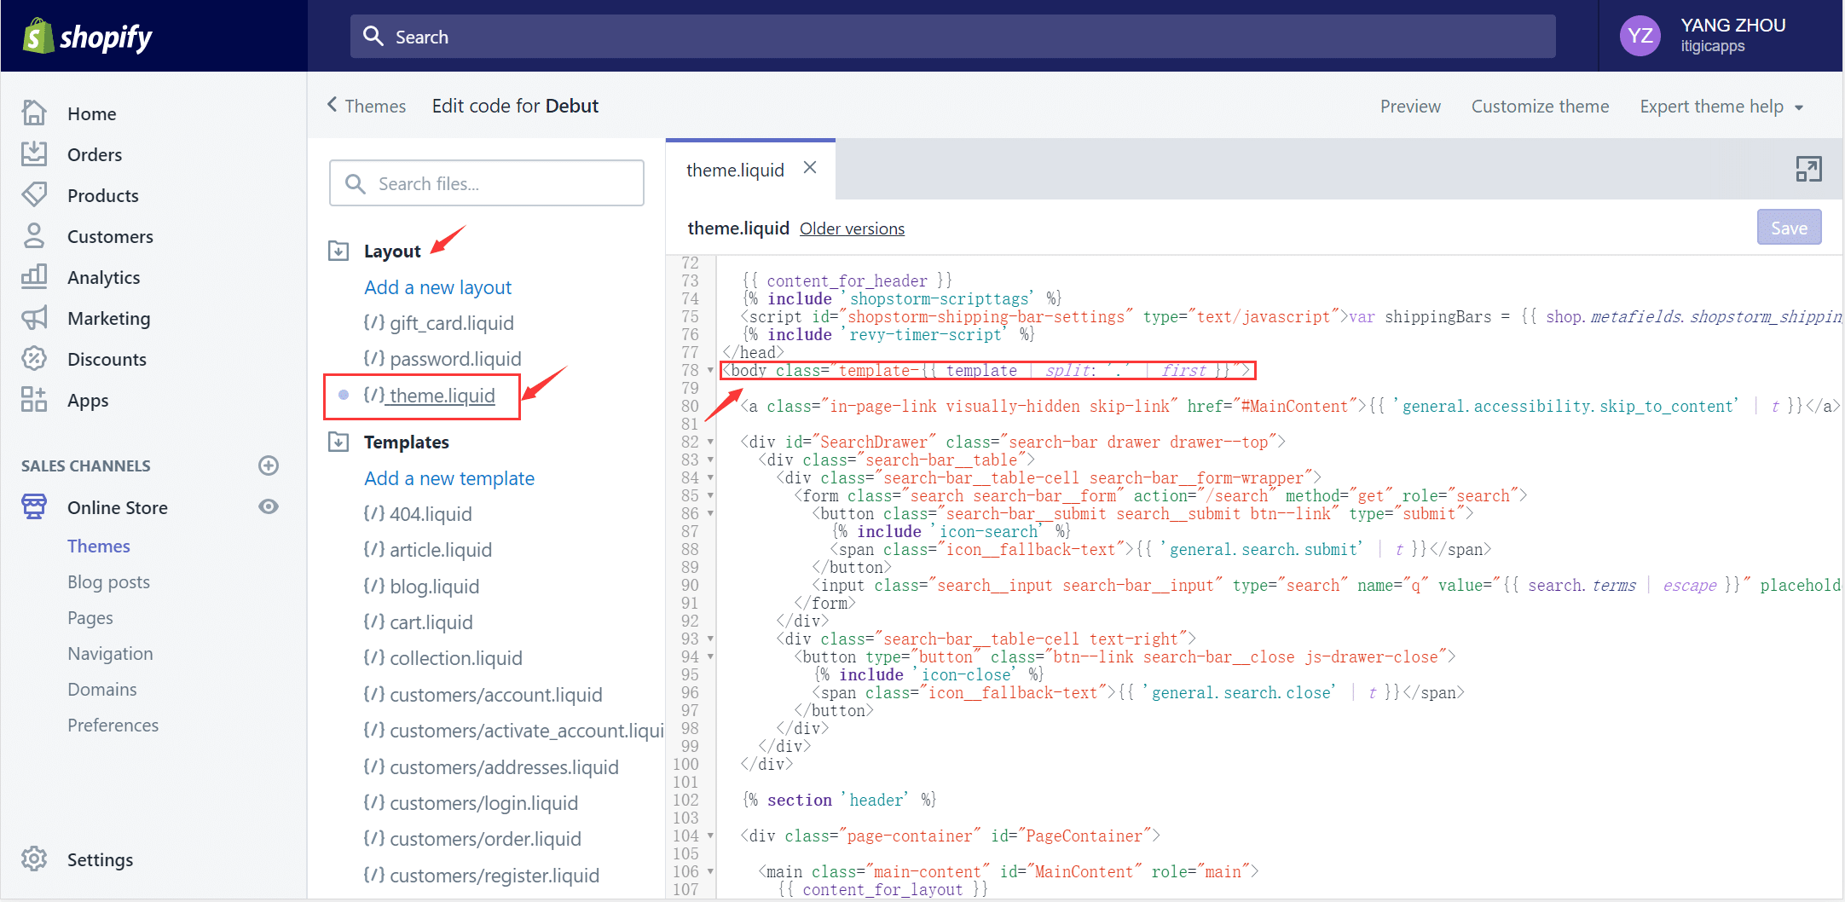
Task: Go to Products via tag icon
Action: click(x=34, y=195)
